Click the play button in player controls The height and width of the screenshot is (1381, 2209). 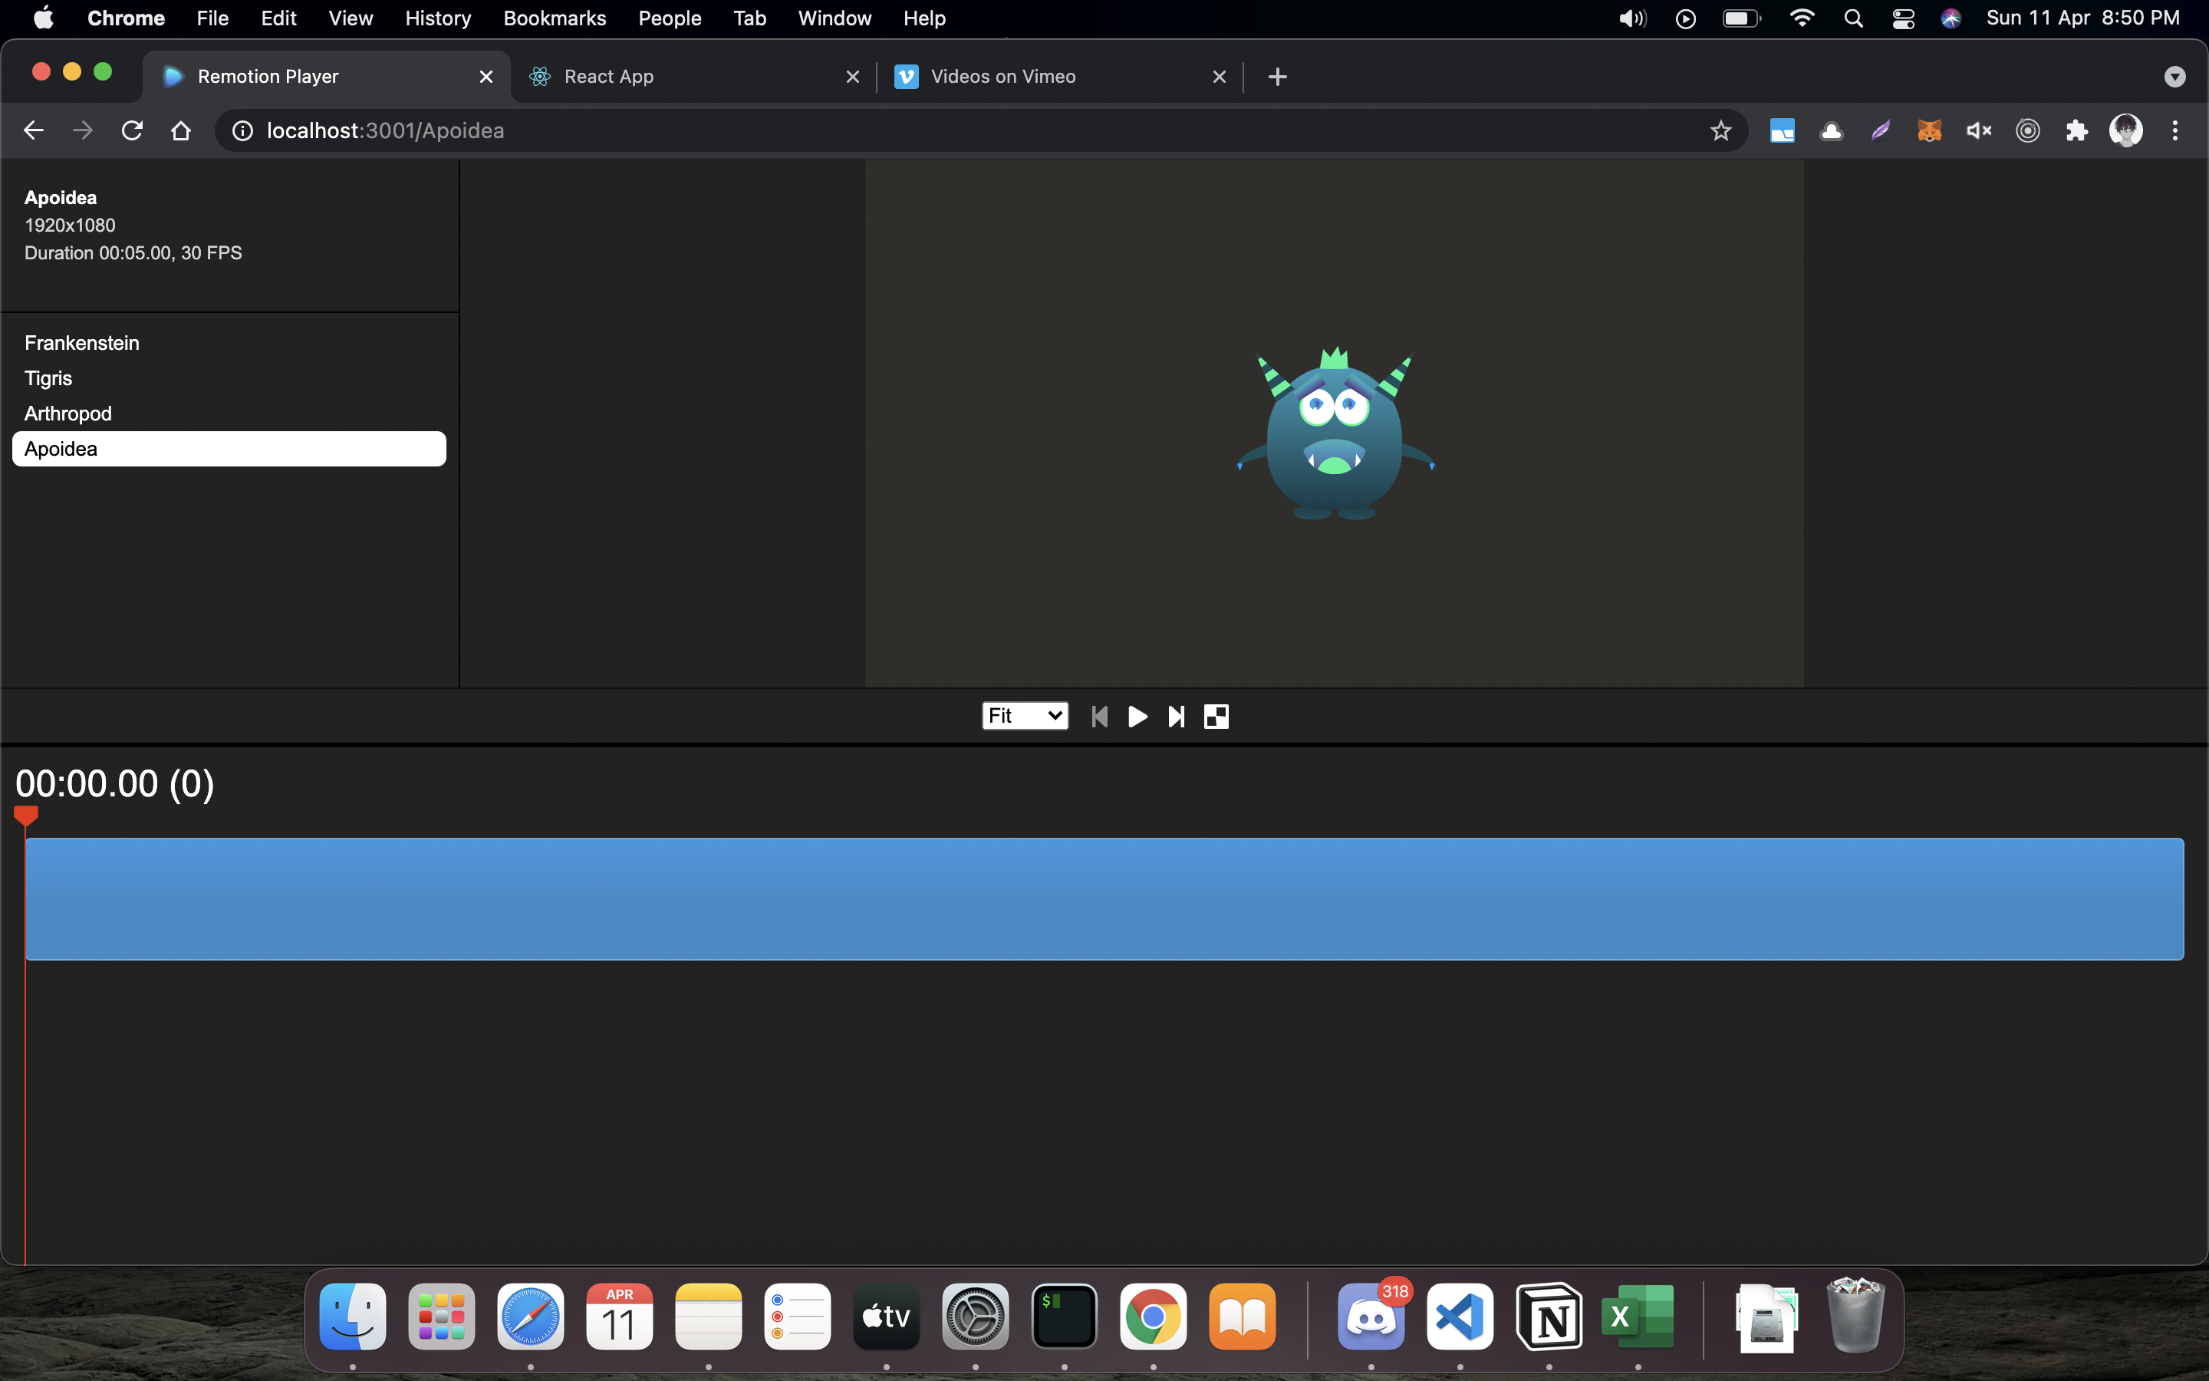pos(1137,717)
